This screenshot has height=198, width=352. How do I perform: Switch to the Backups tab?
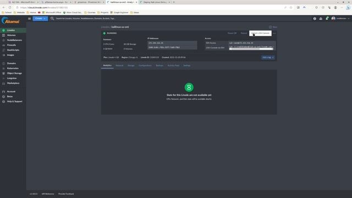(159, 65)
